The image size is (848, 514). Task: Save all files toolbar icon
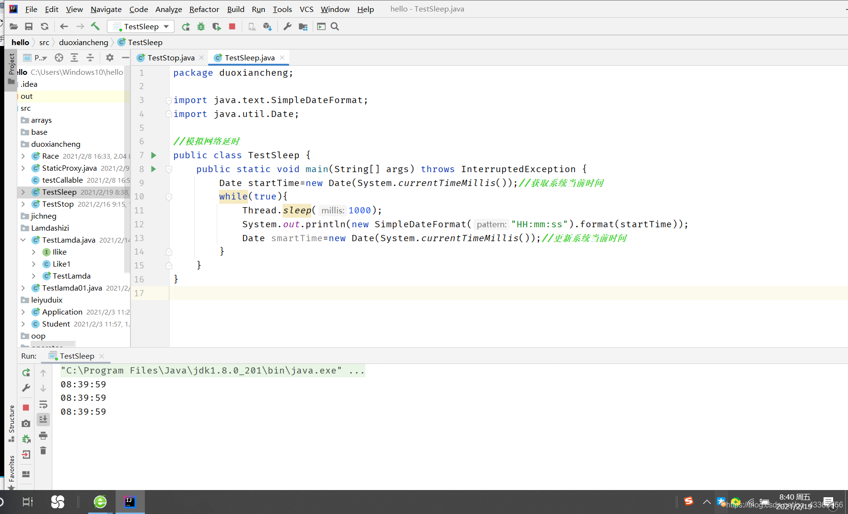(29, 27)
